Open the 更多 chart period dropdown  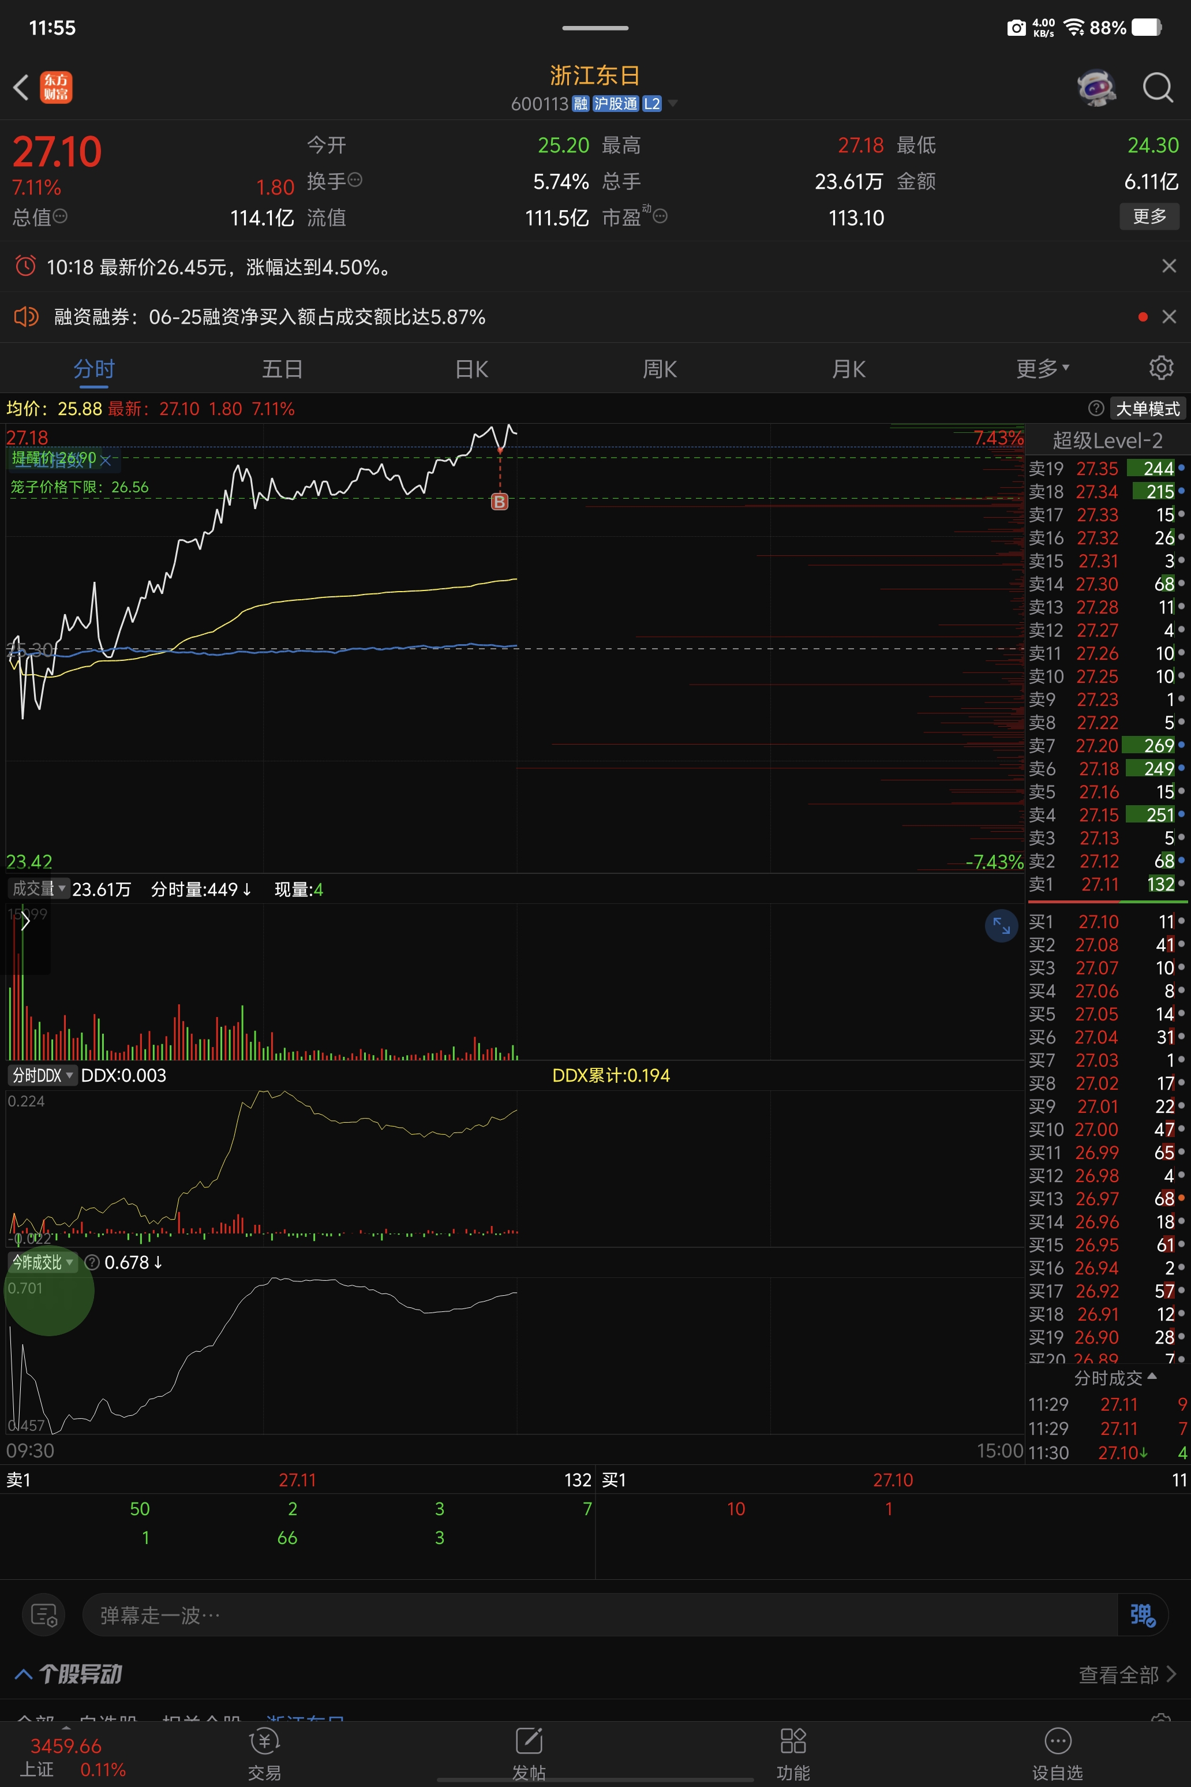(1043, 369)
